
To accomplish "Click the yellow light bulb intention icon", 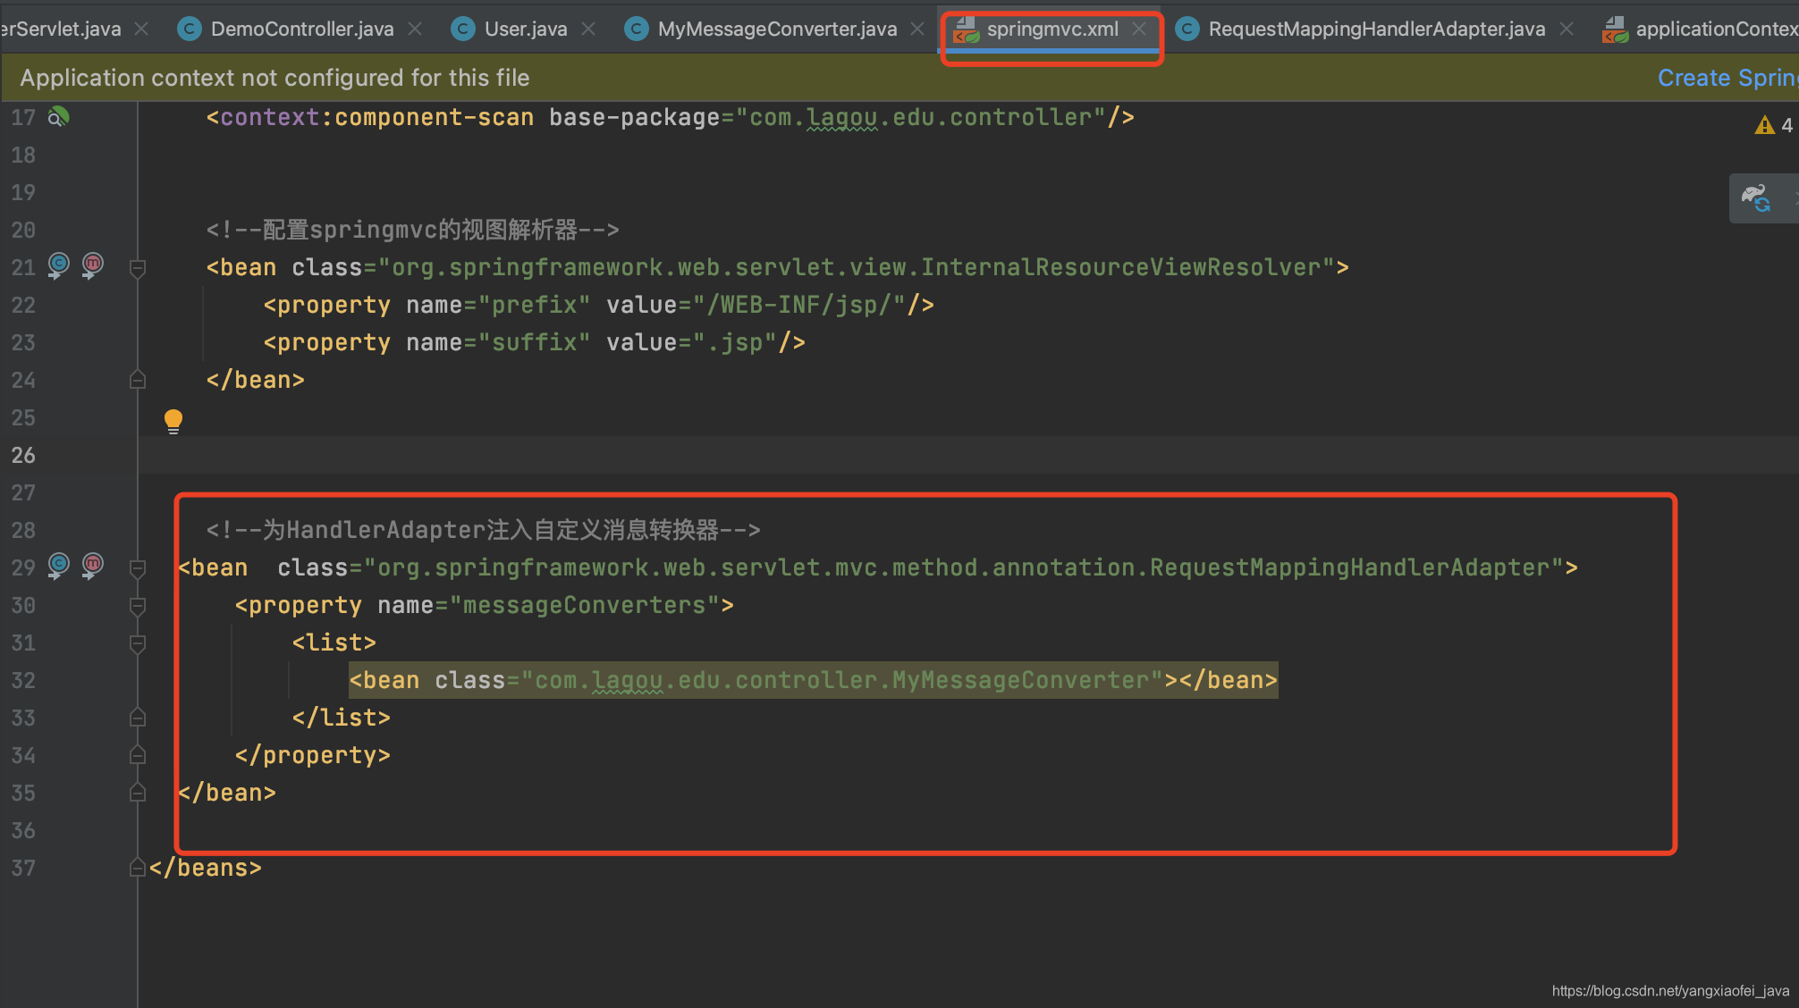I will pos(173,420).
